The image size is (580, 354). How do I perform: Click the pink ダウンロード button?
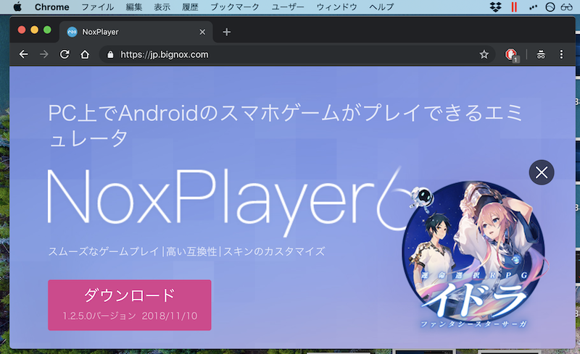pos(130,305)
